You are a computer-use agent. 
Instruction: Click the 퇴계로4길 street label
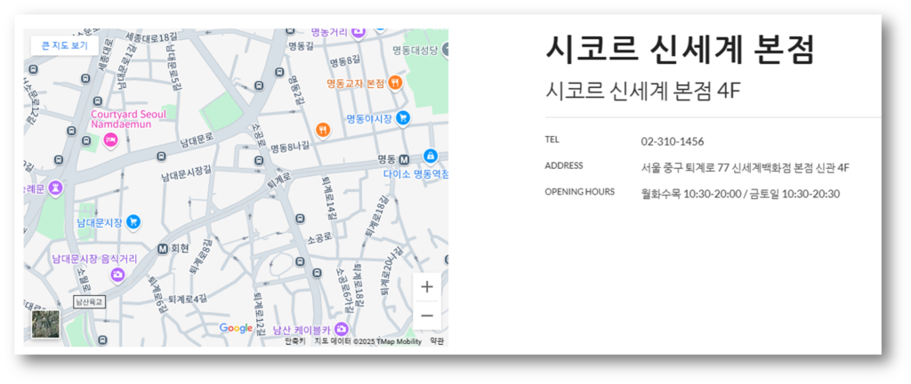pyautogui.click(x=187, y=299)
